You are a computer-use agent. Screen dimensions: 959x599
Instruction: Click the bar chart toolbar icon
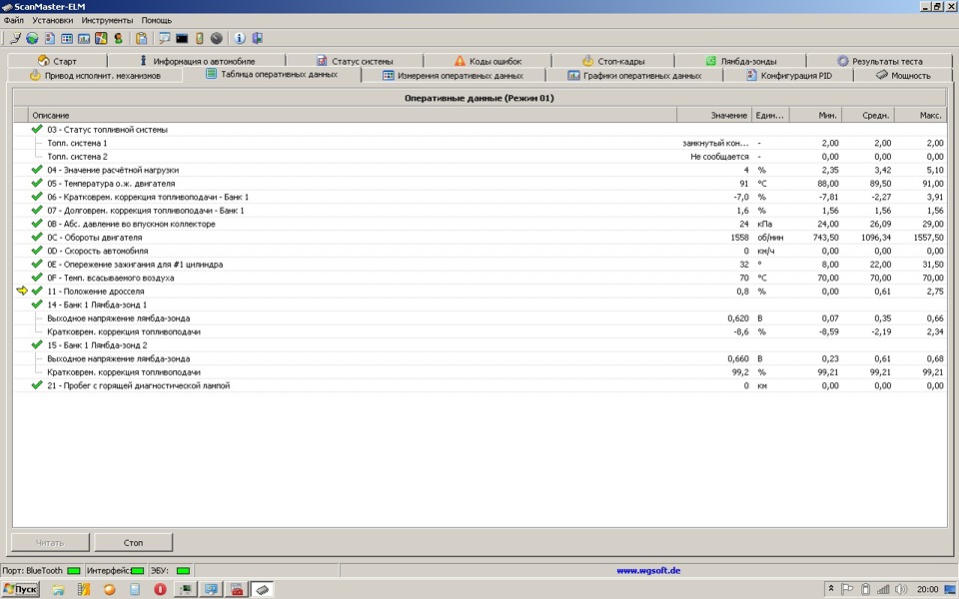(84, 39)
